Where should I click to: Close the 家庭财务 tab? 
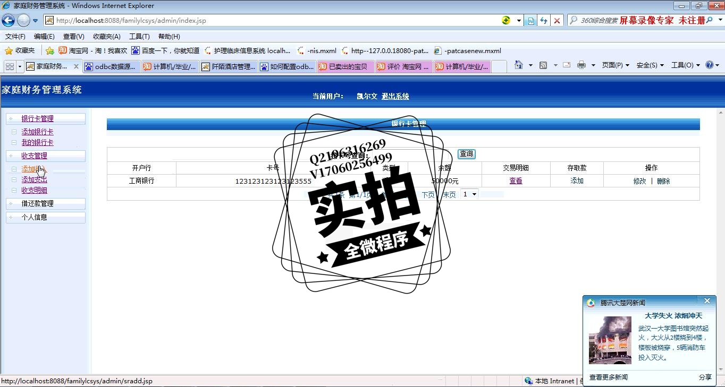click(76, 66)
